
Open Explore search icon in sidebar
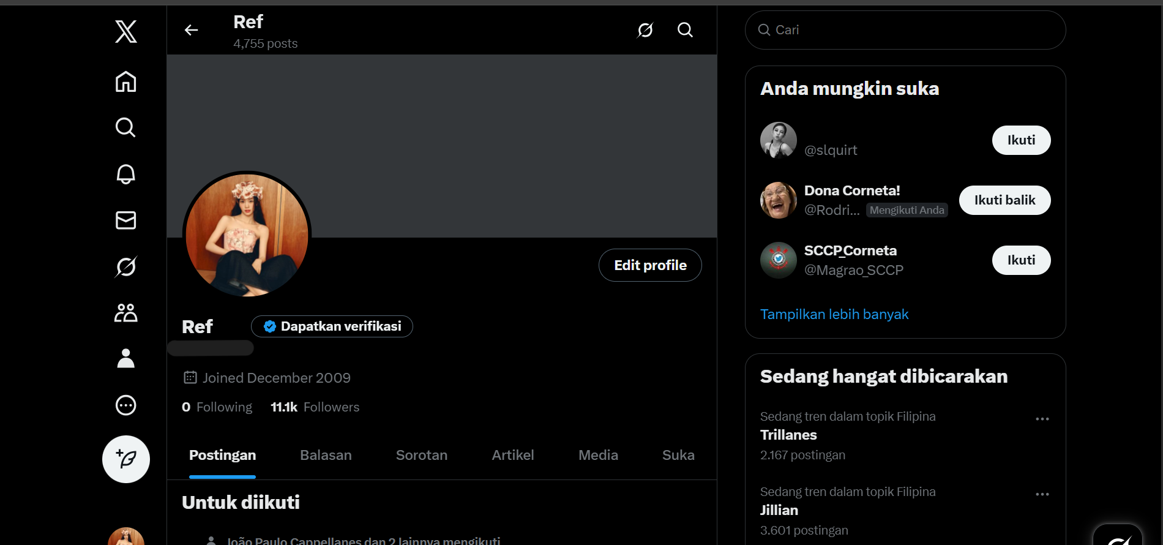click(x=126, y=127)
